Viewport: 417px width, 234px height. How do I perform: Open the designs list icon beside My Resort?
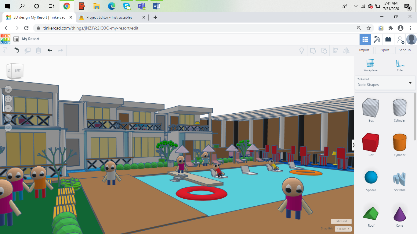[x=16, y=39]
